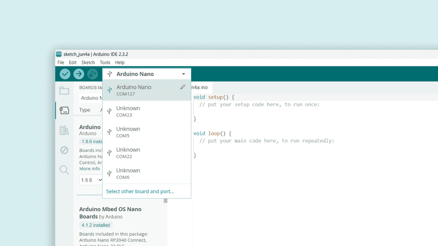Select Arduino Nano on COM127

pyautogui.click(x=140, y=90)
